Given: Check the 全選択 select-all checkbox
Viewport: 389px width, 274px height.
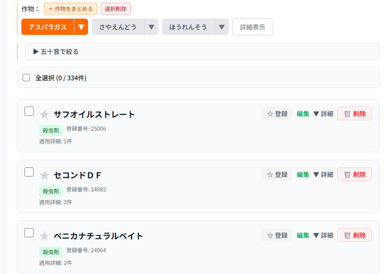Looking at the screenshot, I should point(26,78).
